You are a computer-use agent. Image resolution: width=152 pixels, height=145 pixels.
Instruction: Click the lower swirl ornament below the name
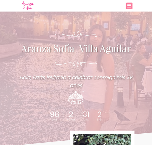[76, 64]
